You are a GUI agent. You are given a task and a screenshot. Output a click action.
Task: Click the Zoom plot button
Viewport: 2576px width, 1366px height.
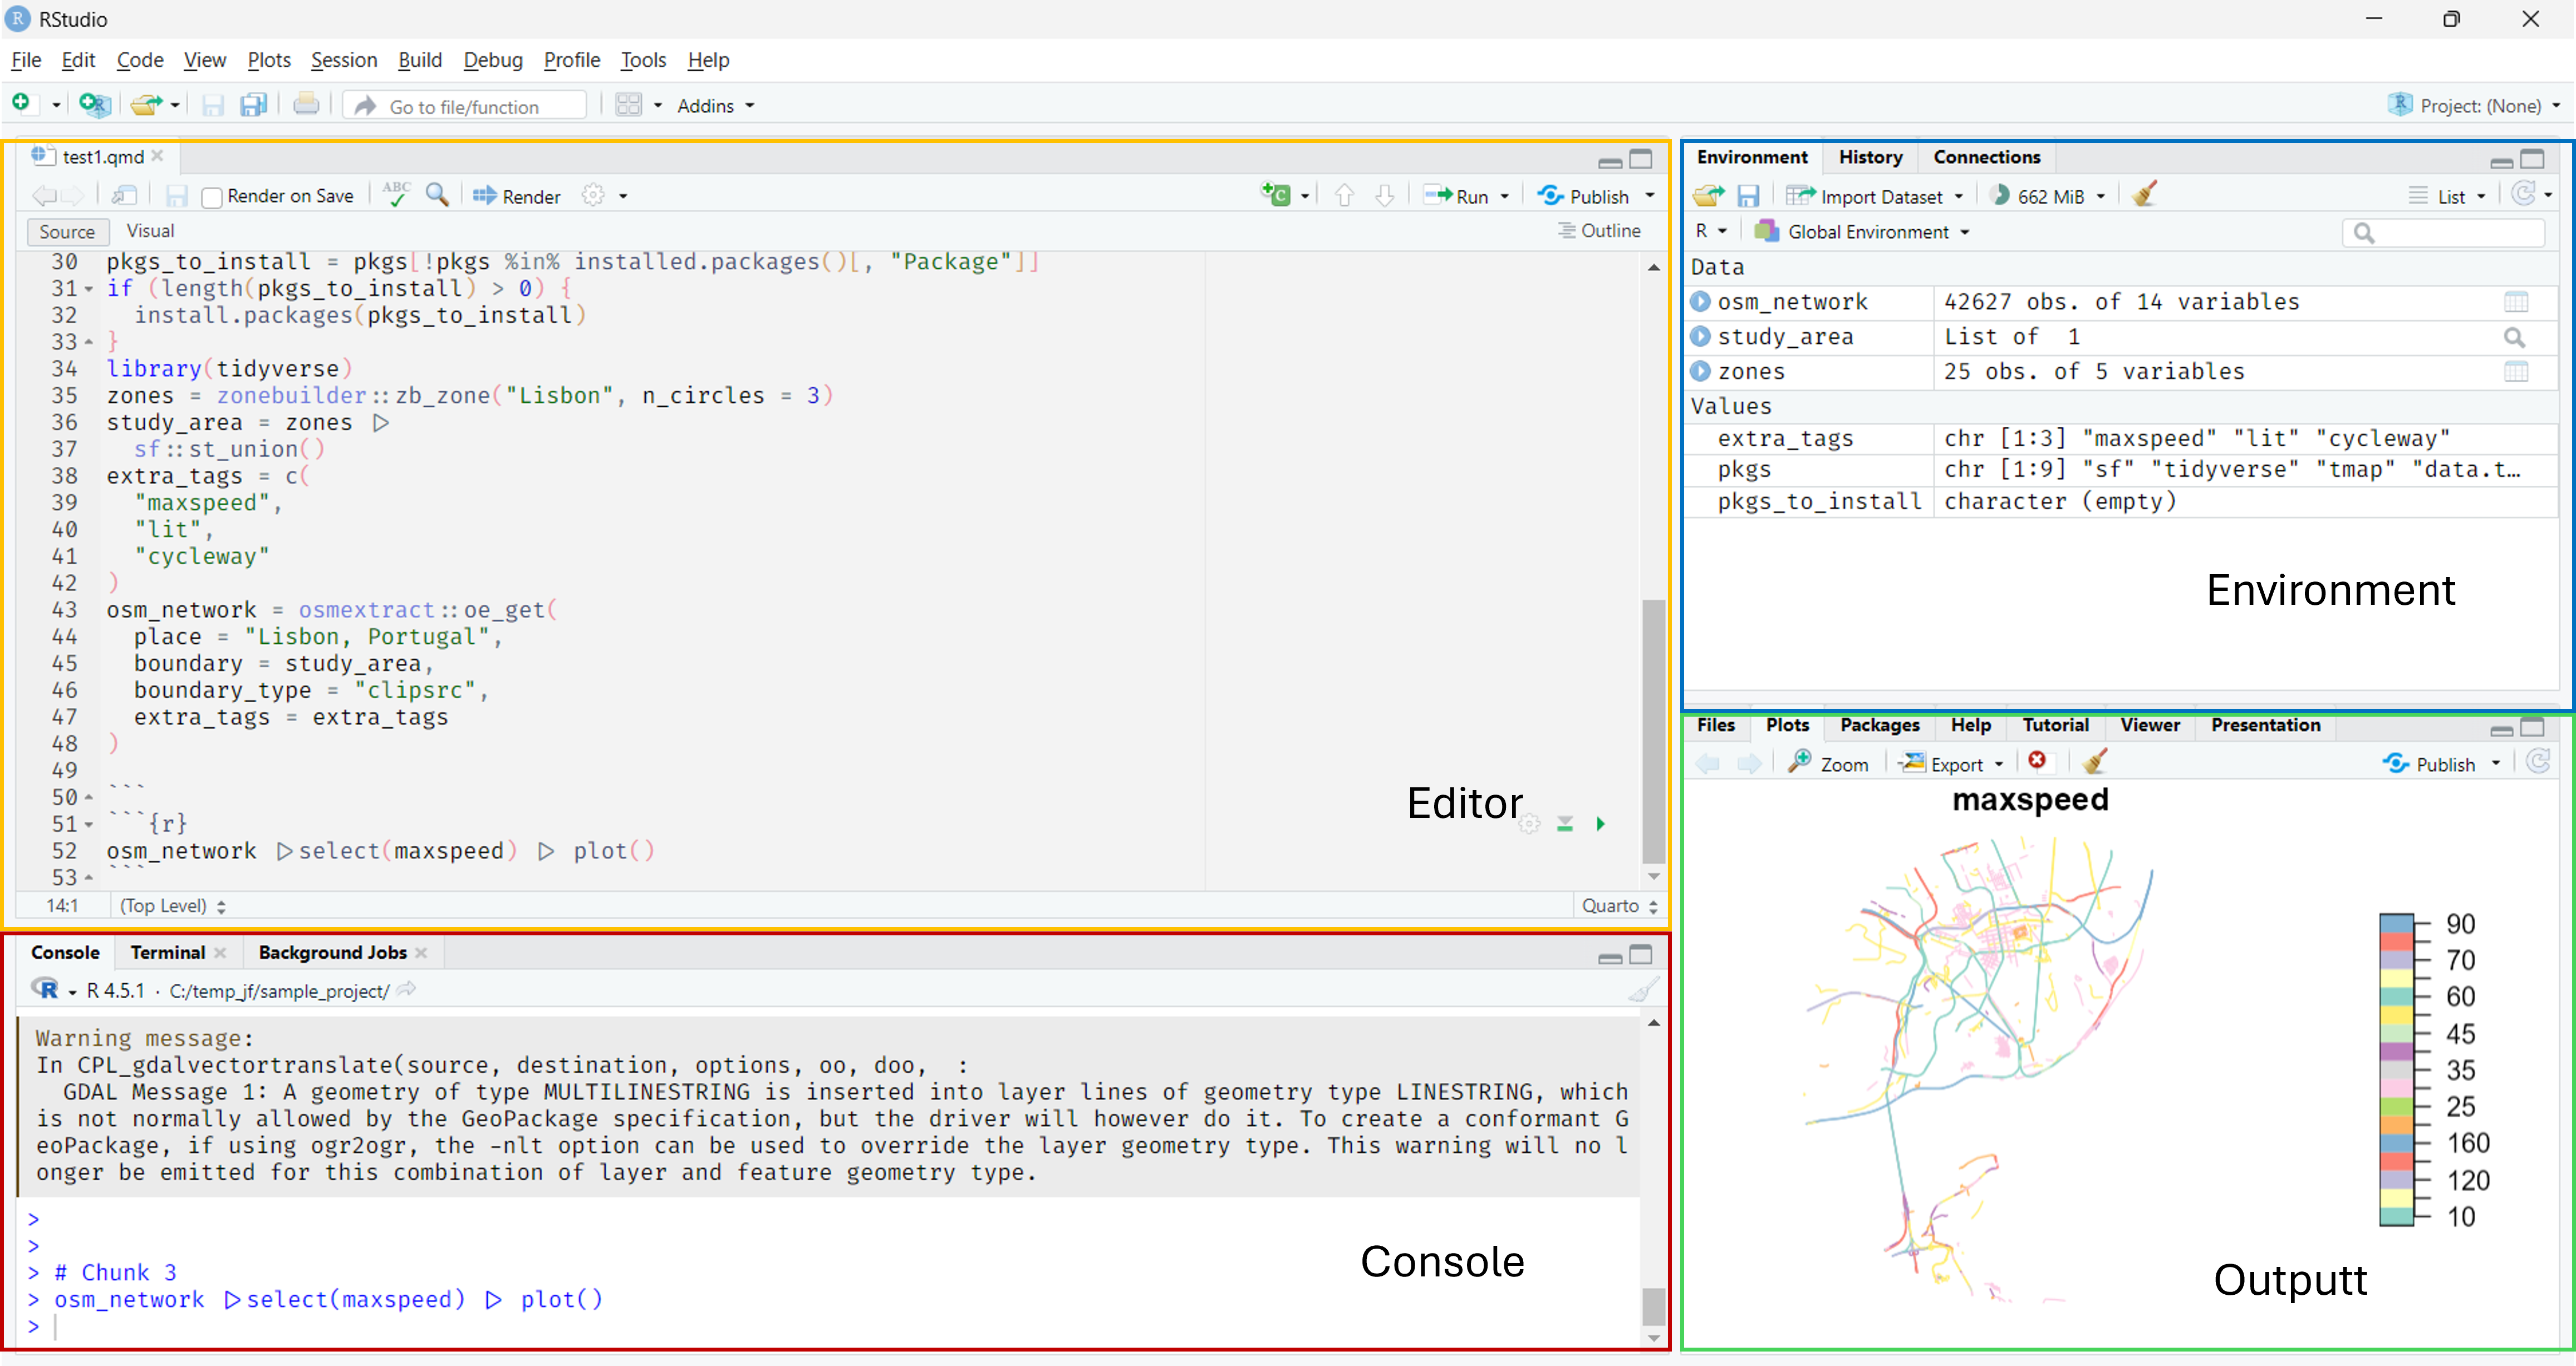[x=1829, y=763]
